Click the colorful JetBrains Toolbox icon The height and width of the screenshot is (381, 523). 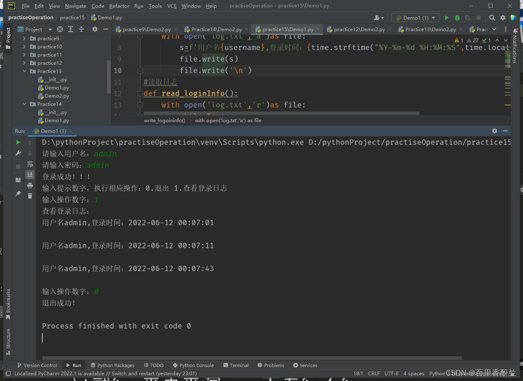click(x=513, y=18)
